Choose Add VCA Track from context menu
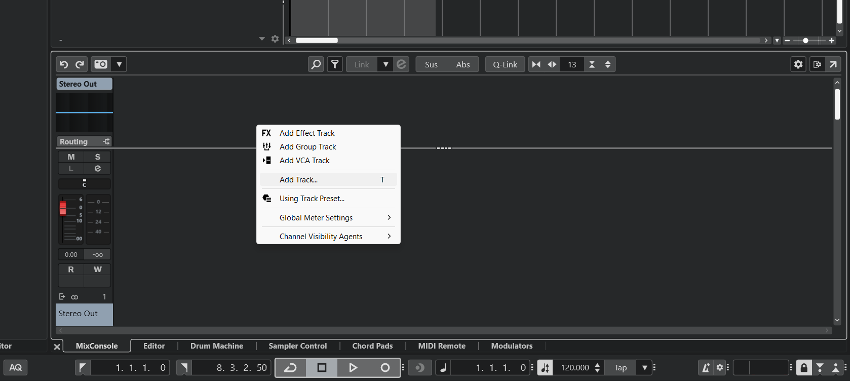 click(328, 161)
